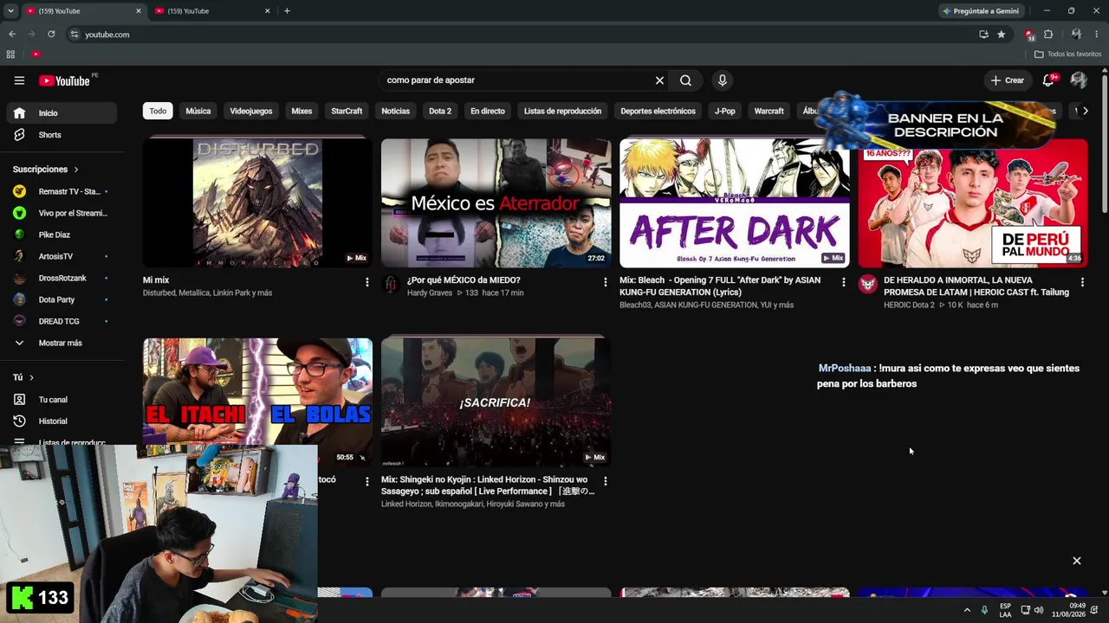Open YouTube notifications bell
The image size is (1109, 623).
pyautogui.click(x=1048, y=80)
